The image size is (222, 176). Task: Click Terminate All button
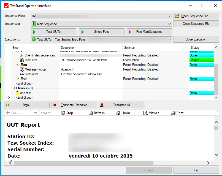[121, 105]
